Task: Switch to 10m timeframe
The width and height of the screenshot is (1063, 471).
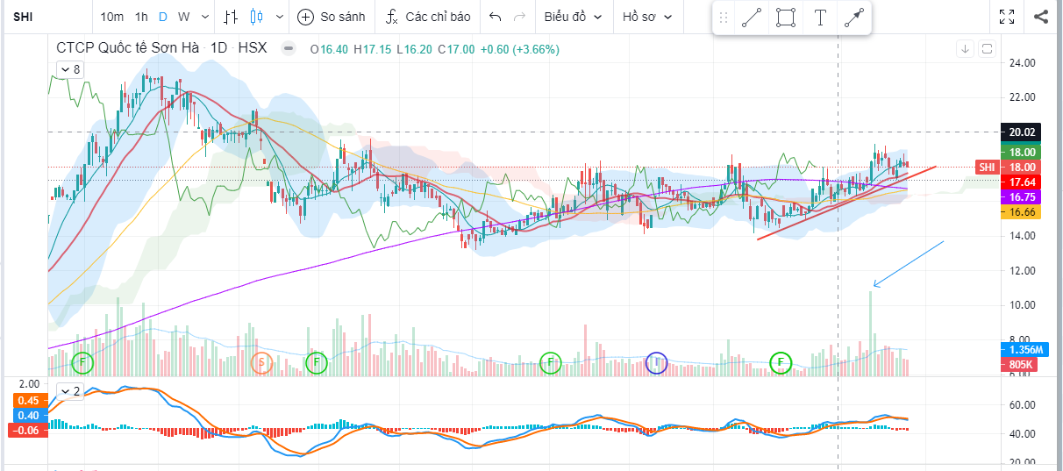Action: (x=111, y=17)
